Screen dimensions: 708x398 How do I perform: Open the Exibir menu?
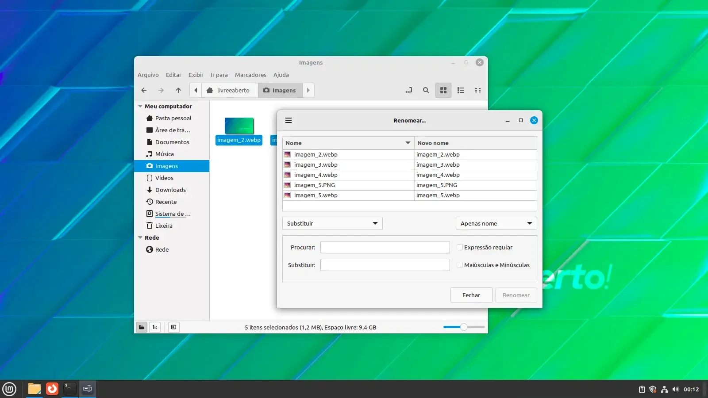point(196,75)
